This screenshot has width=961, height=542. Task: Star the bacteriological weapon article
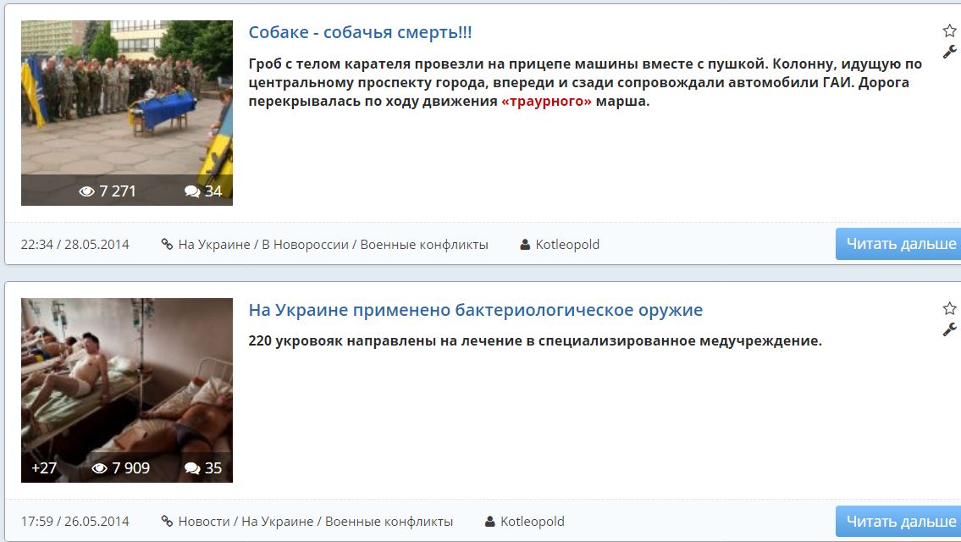(x=949, y=308)
